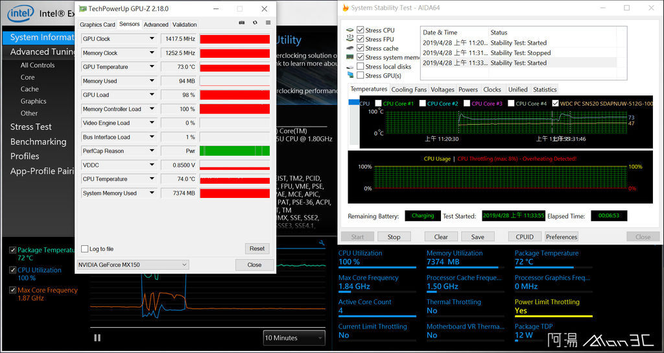The width and height of the screenshot is (664, 353).
Task: Open Memory Clock sensor dropdown arrow
Action: pyautogui.click(x=152, y=53)
